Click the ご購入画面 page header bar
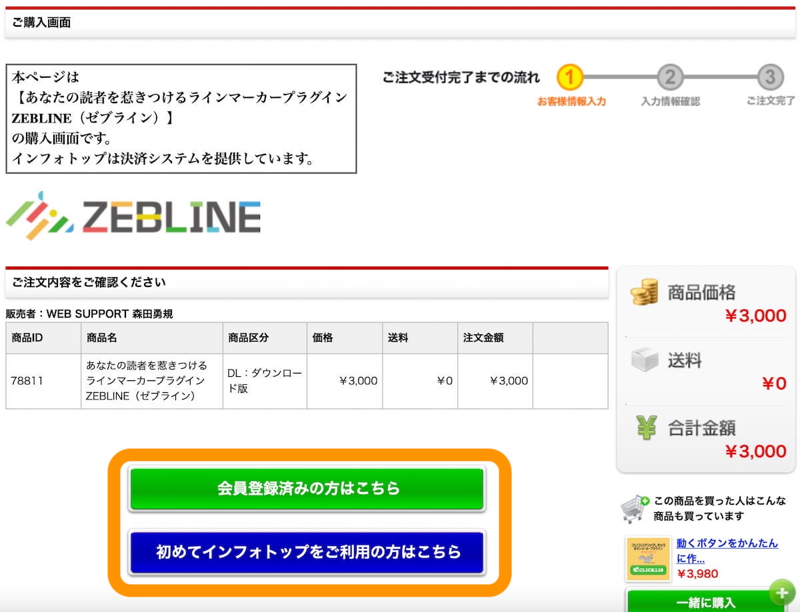Viewport: 800px width, 612px height. coord(307,23)
